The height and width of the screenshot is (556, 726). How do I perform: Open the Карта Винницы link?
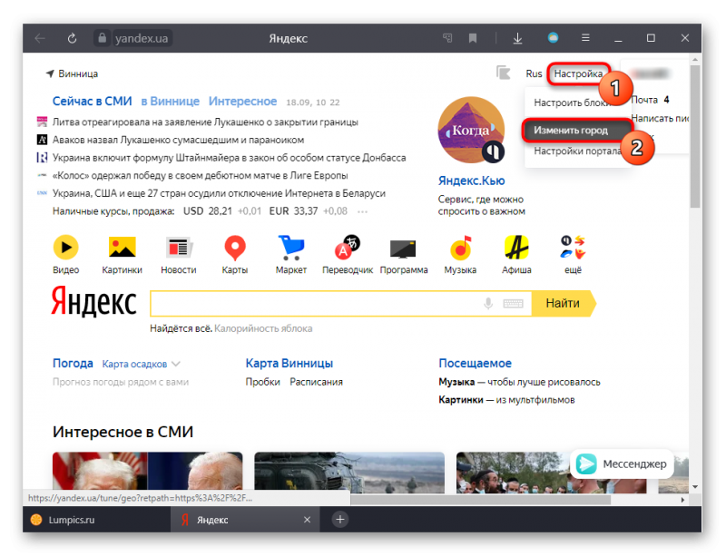(289, 364)
